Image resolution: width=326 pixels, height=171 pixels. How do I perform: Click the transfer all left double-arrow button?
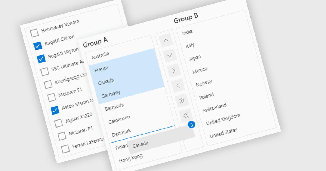tap(186, 115)
